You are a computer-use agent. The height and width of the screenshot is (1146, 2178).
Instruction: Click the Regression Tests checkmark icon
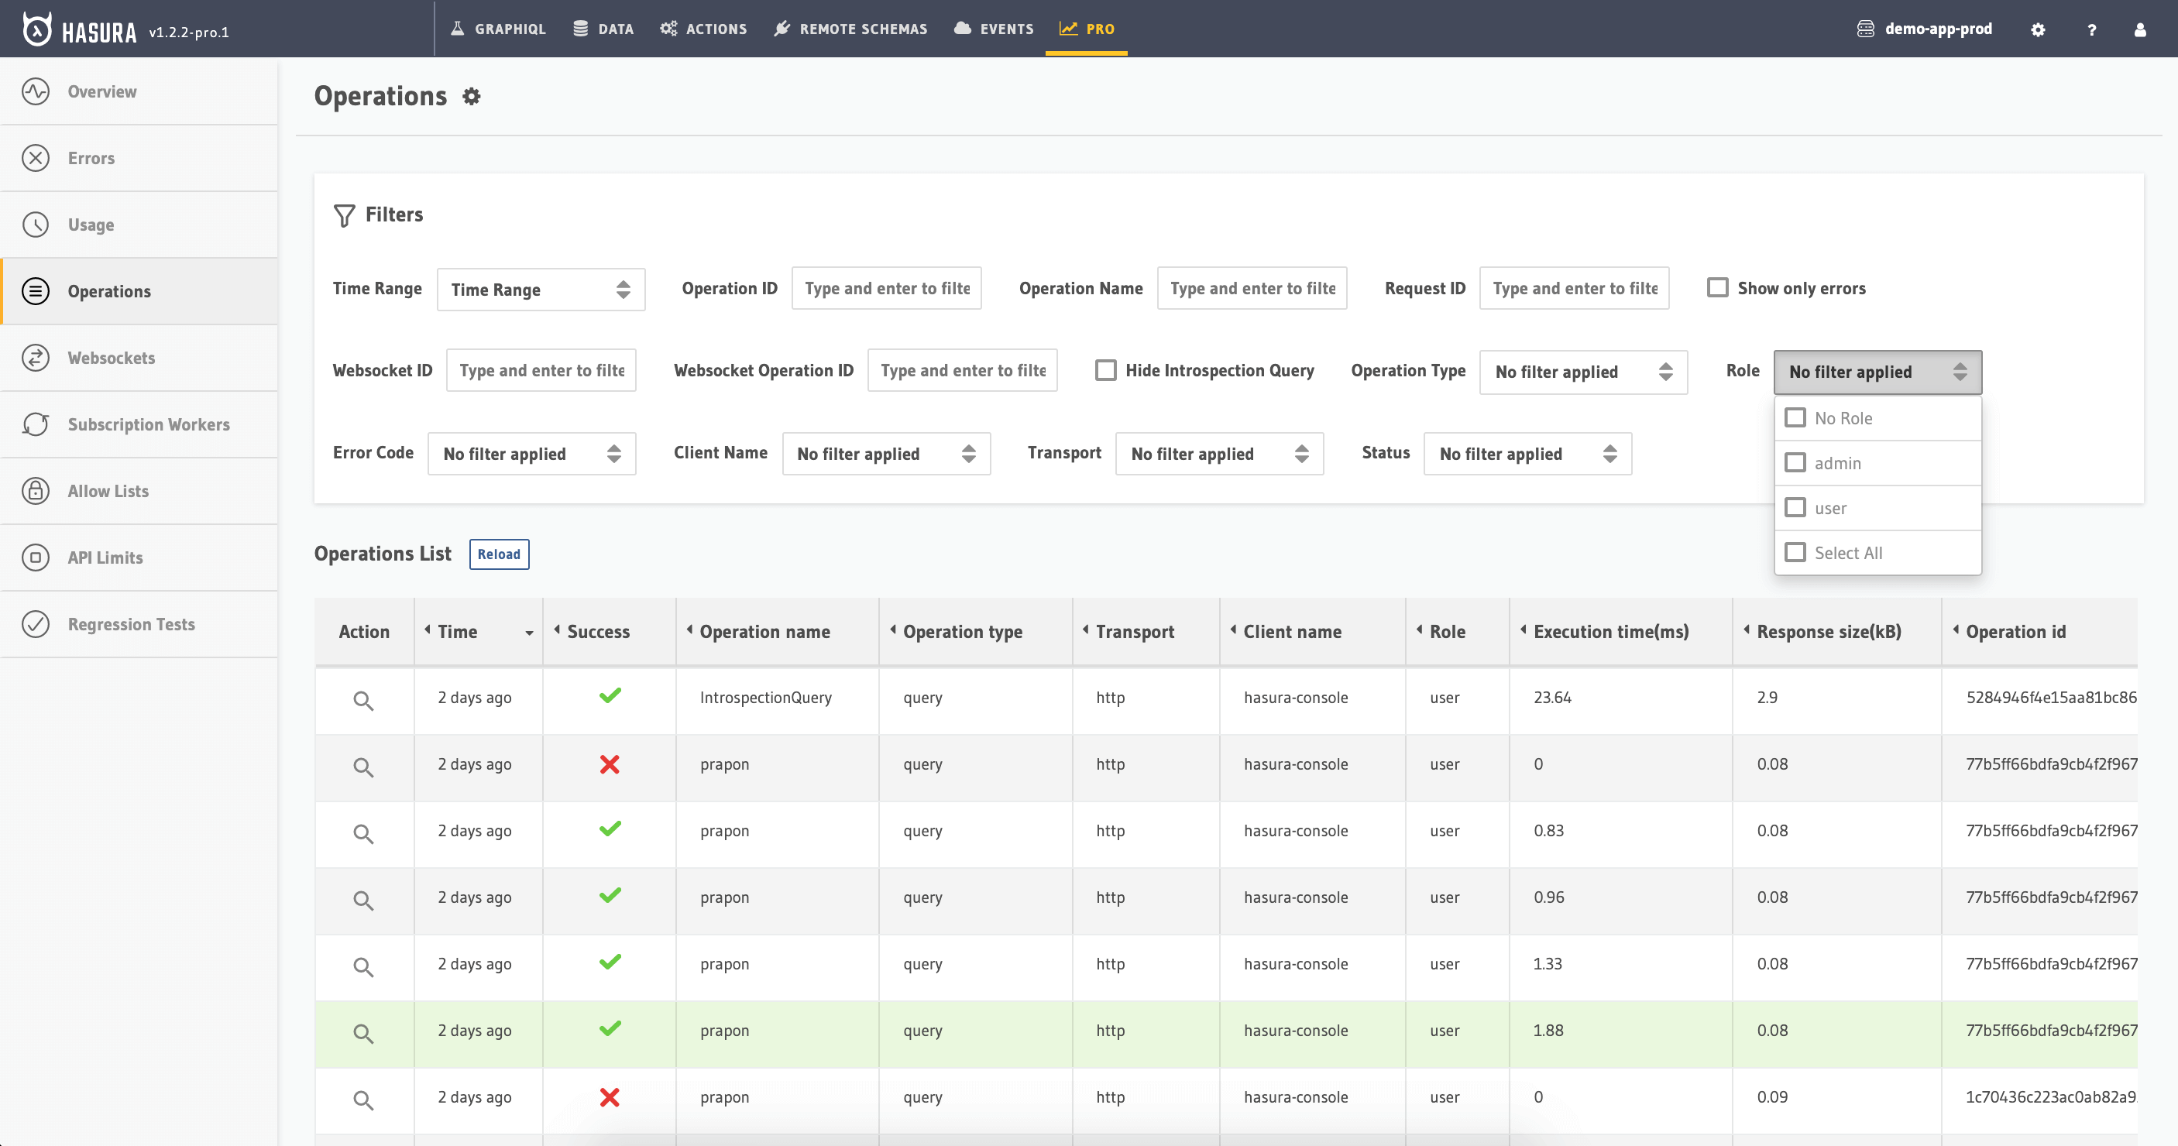pyautogui.click(x=36, y=623)
